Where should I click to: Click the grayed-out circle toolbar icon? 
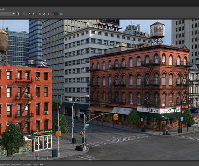(24, 14)
